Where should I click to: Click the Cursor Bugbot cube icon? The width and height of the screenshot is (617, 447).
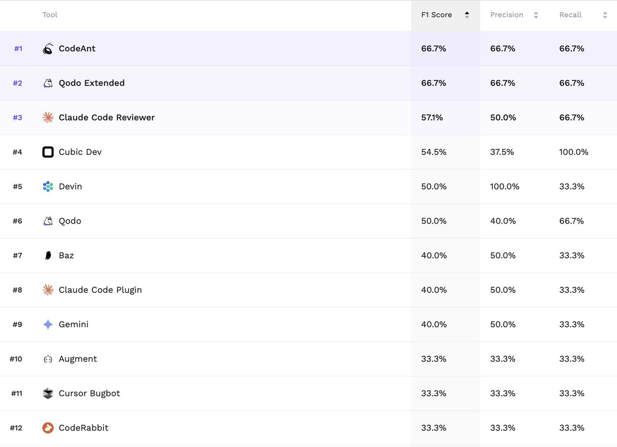(48, 394)
